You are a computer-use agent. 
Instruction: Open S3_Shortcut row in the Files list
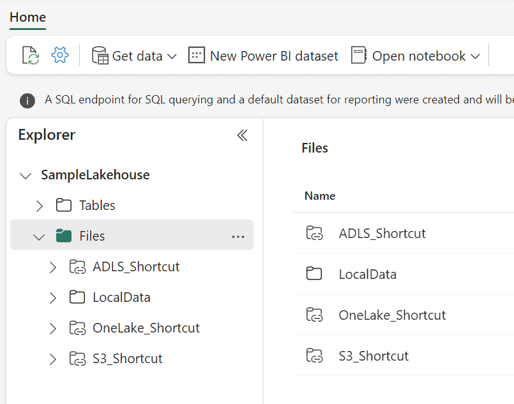click(x=403, y=355)
